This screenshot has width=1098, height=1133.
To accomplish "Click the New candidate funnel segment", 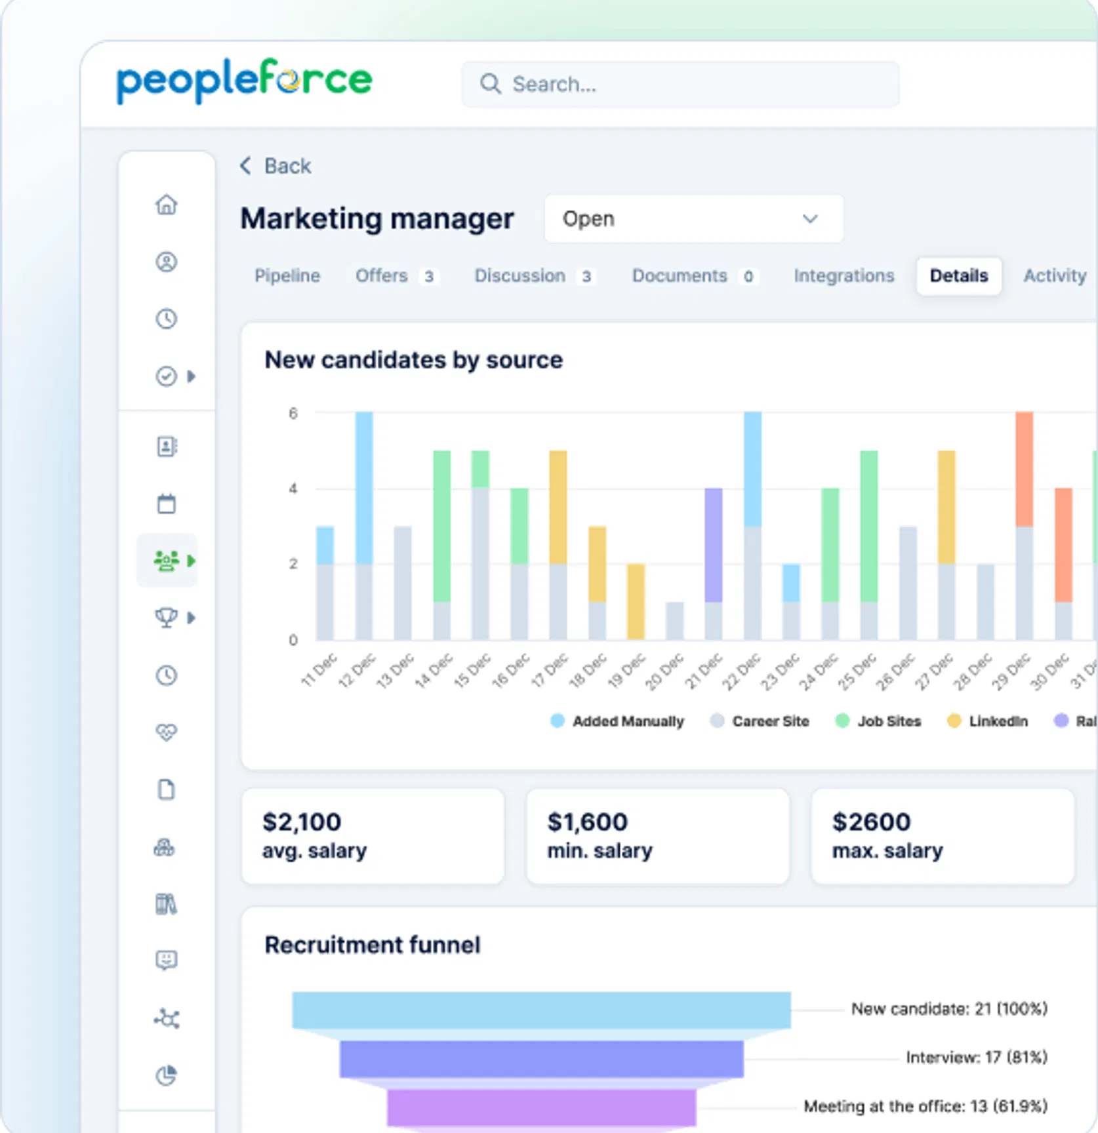I will pos(542,1010).
